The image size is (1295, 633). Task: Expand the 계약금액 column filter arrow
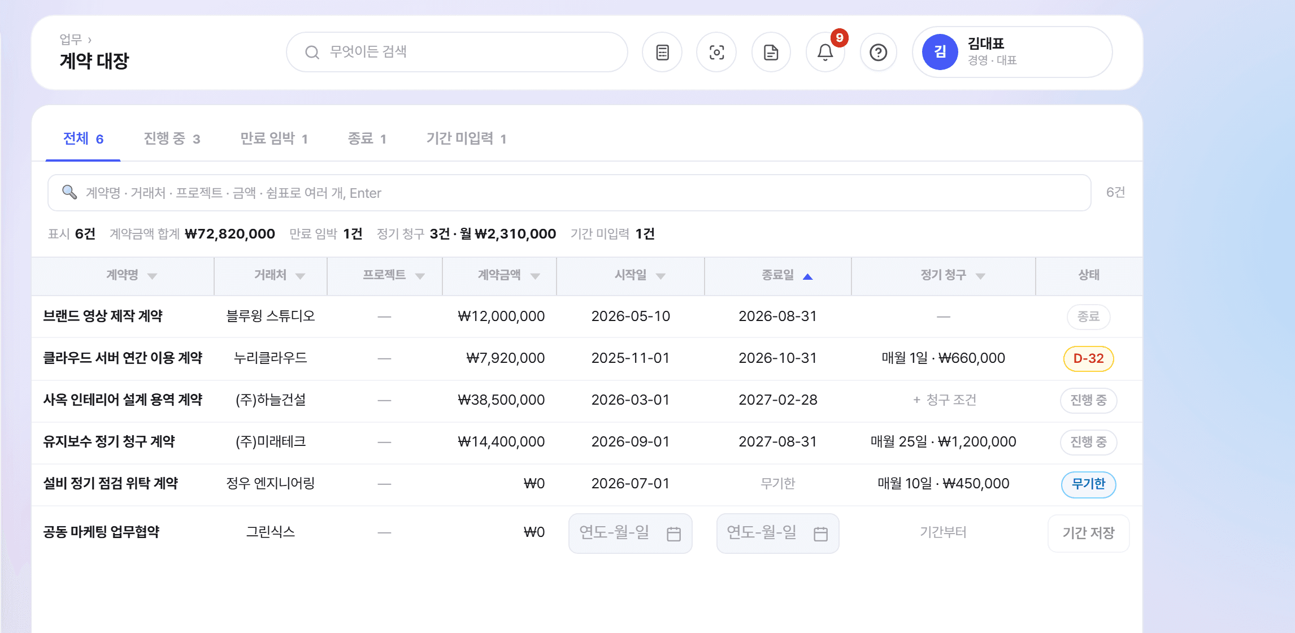tap(535, 276)
